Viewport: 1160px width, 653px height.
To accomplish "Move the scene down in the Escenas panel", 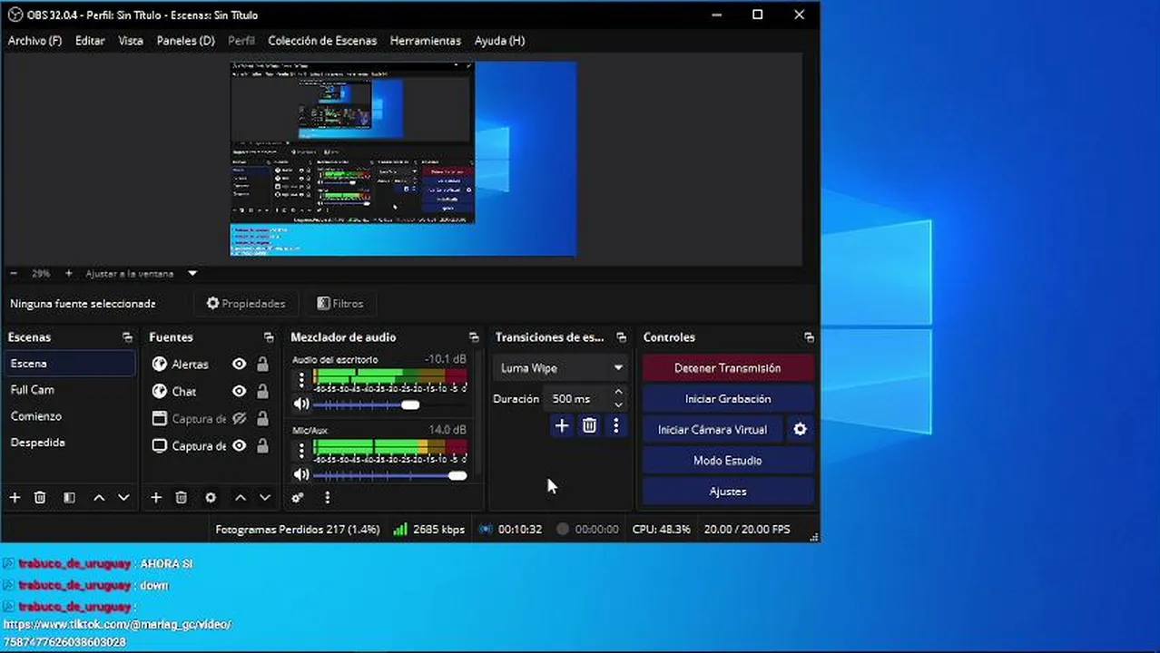I will click(x=123, y=498).
